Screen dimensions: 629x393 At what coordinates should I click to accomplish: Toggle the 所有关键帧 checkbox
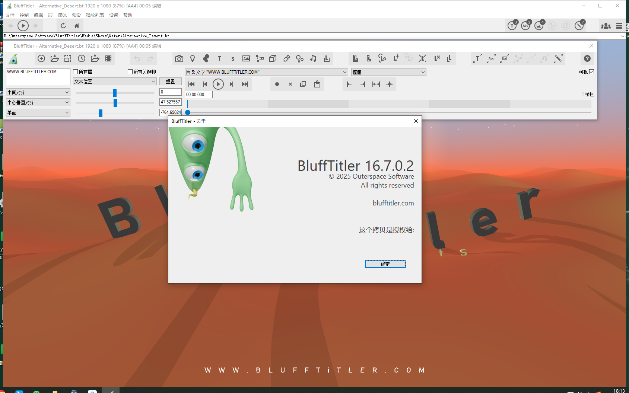tap(130, 72)
